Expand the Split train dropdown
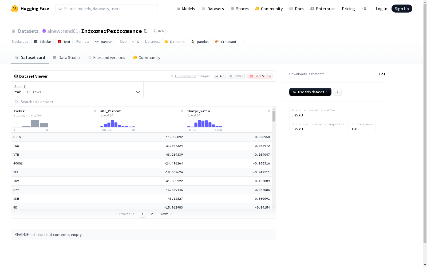427x267 pixels. coord(77,89)
